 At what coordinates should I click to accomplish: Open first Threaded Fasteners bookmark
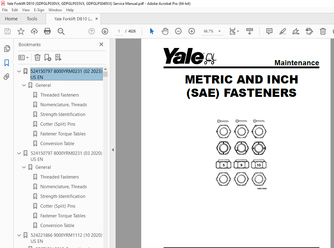[60, 95]
